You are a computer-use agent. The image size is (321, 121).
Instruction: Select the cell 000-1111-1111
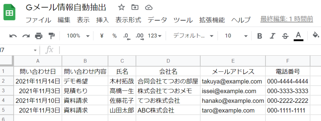click(288, 110)
